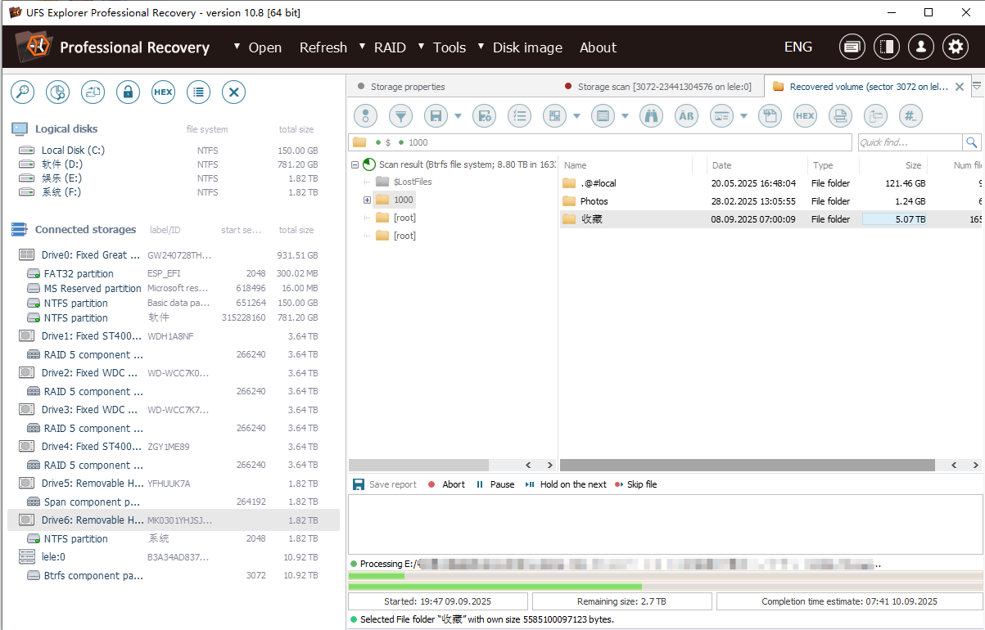Screen dimensions: 985x630
Task: Click the copy documents icon before HEX
Action: point(770,116)
